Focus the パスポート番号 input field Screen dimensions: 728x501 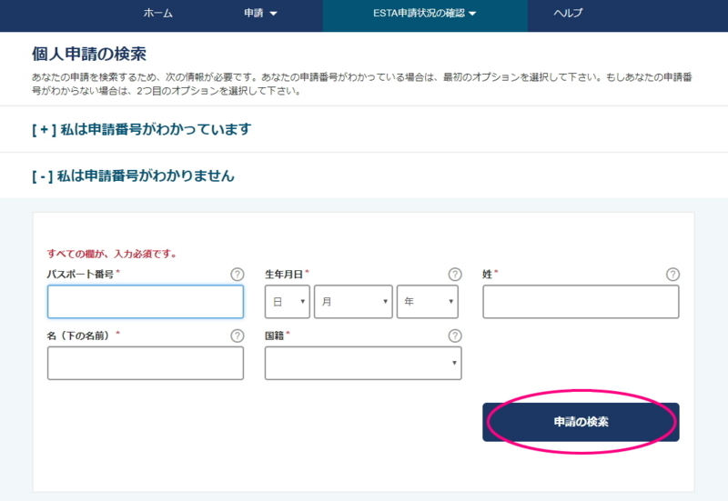pos(146,302)
